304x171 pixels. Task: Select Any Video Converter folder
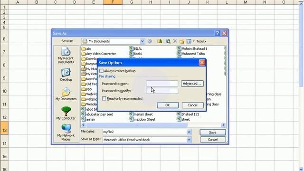click(x=98, y=54)
